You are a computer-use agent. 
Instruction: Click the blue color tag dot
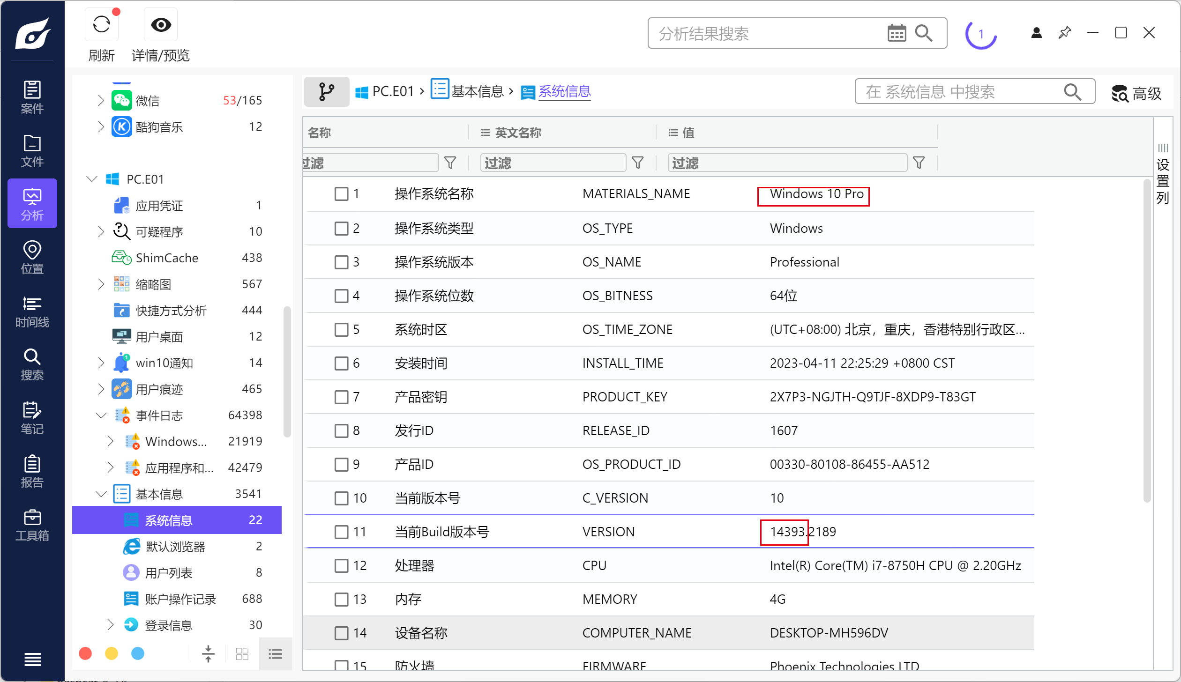coord(138,653)
